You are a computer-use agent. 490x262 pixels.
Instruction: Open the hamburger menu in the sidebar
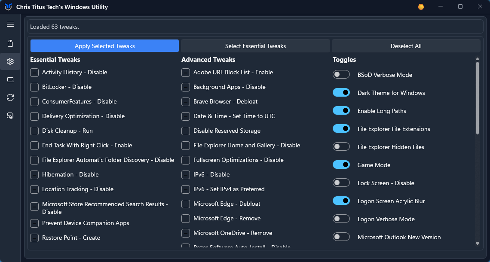10,24
